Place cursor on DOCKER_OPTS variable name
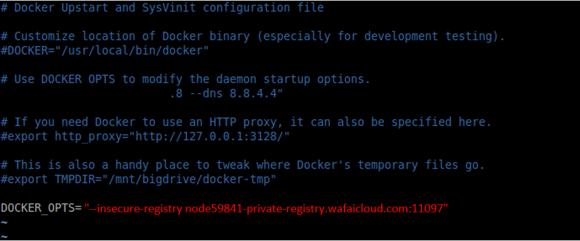Image resolution: width=580 pixels, height=241 pixels. pyautogui.click(x=37, y=208)
